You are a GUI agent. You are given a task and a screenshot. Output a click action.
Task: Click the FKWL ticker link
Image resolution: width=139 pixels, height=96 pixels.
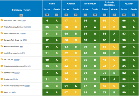[27, 86]
